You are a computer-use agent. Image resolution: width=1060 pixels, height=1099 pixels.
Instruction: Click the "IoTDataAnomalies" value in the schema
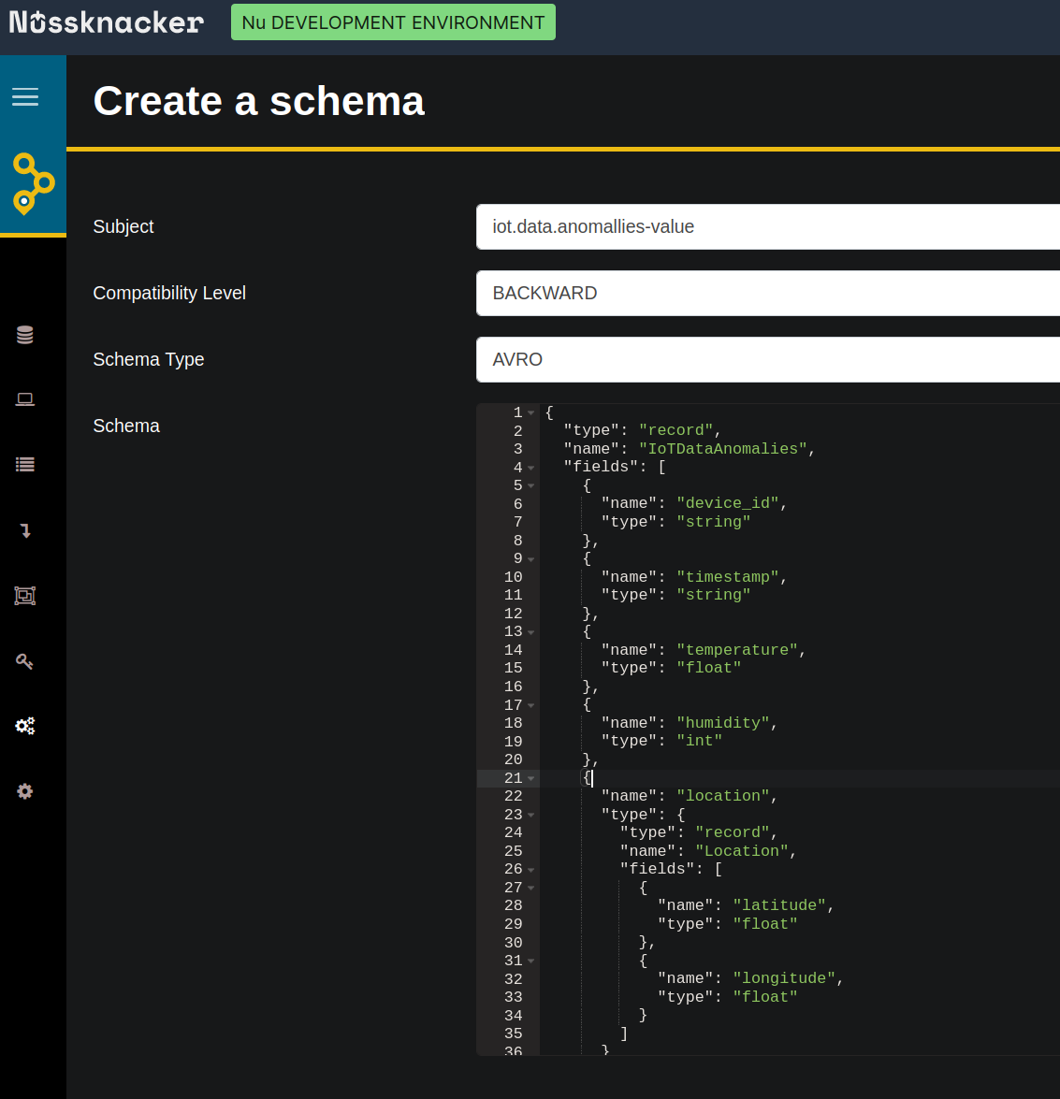(723, 449)
